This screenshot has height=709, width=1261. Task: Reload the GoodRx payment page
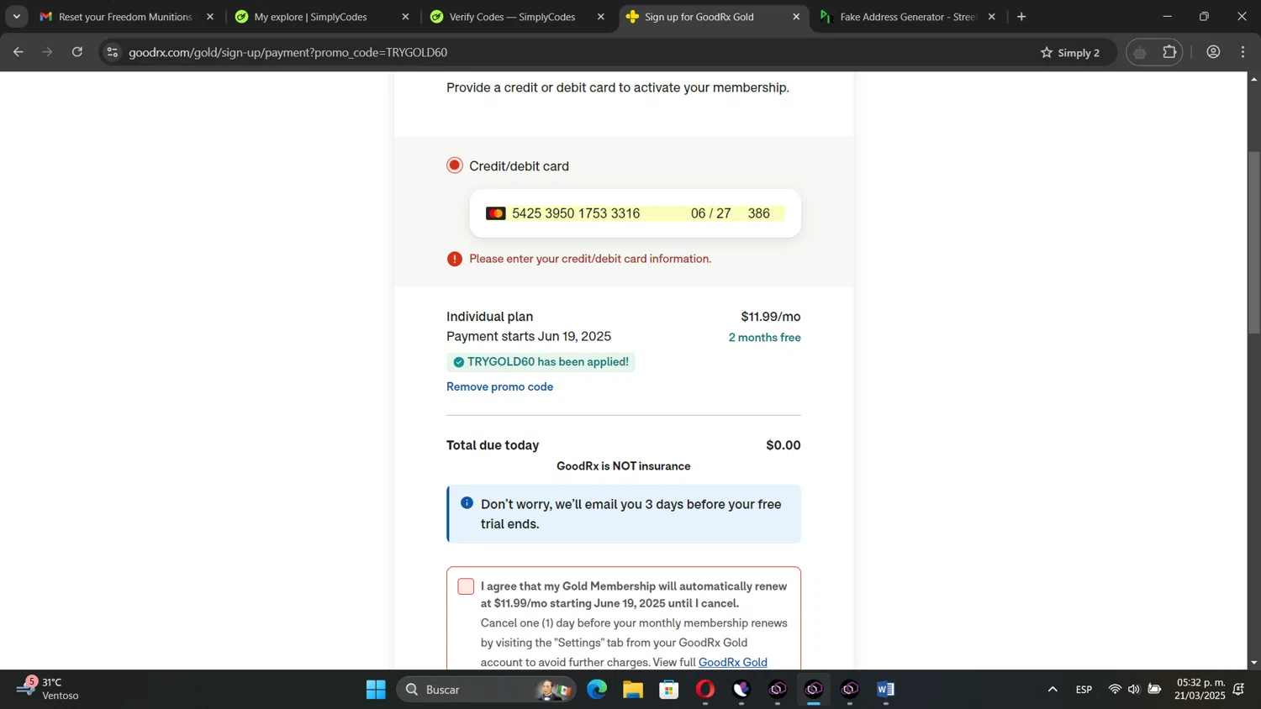[x=77, y=52]
